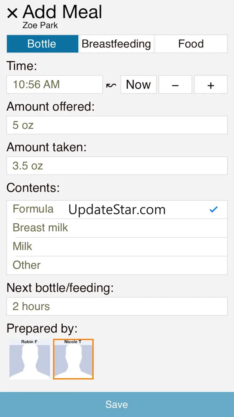Viewport: 234px width, 417px height.
Task: Tap the 10:56 AM time field
Action: click(x=55, y=84)
